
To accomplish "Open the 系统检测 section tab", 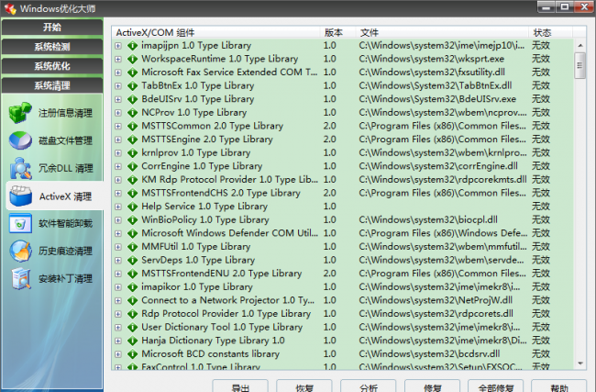I will pos(52,47).
